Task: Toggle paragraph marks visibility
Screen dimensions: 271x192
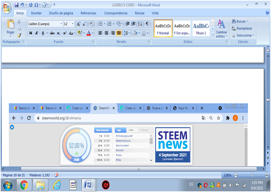Action: tap(147, 24)
